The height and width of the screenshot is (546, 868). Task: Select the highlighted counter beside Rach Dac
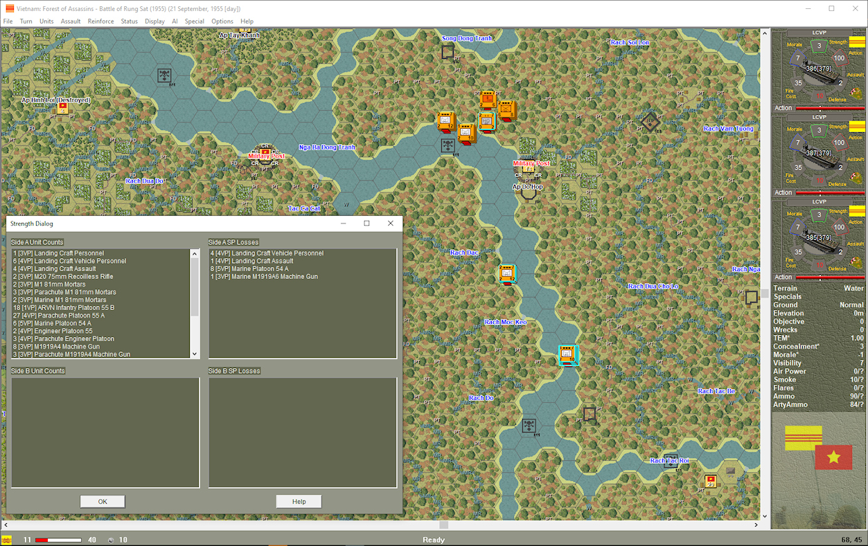[x=507, y=274]
